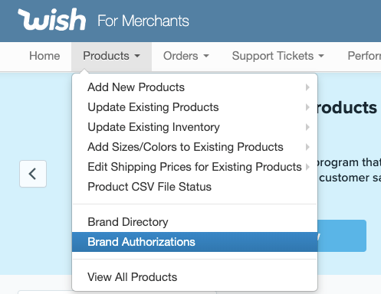Screen dimensions: 381x294
Task: Click the Wish logo in header
Action: [x=51, y=19]
